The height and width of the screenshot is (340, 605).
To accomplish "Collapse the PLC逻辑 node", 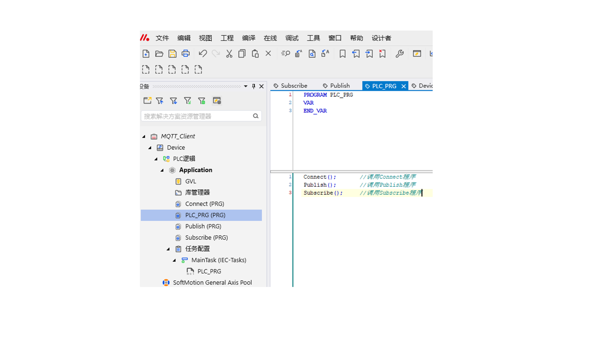I will [x=156, y=159].
